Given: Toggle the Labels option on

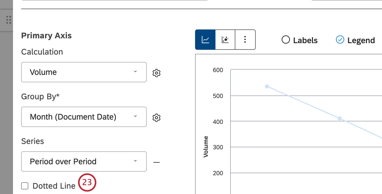Looking at the screenshot, I should pyautogui.click(x=286, y=40).
